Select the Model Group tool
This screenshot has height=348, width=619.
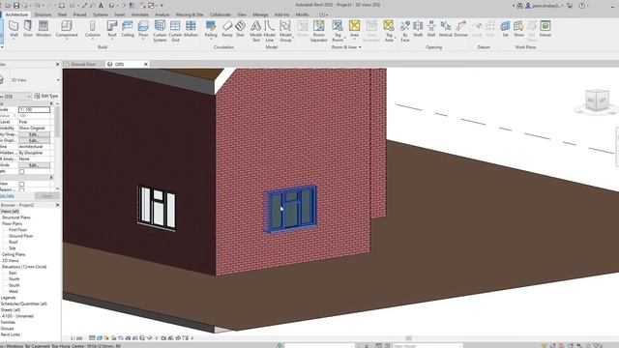pyautogui.click(x=285, y=31)
